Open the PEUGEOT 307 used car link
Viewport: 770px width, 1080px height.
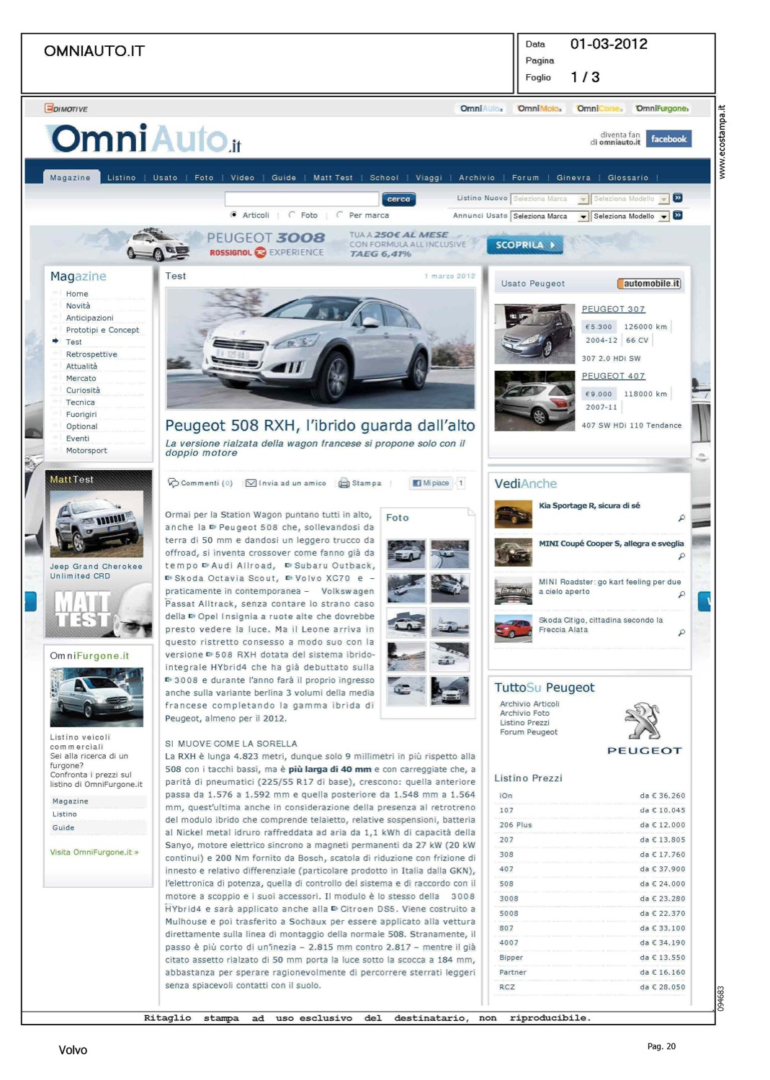tap(613, 309)
